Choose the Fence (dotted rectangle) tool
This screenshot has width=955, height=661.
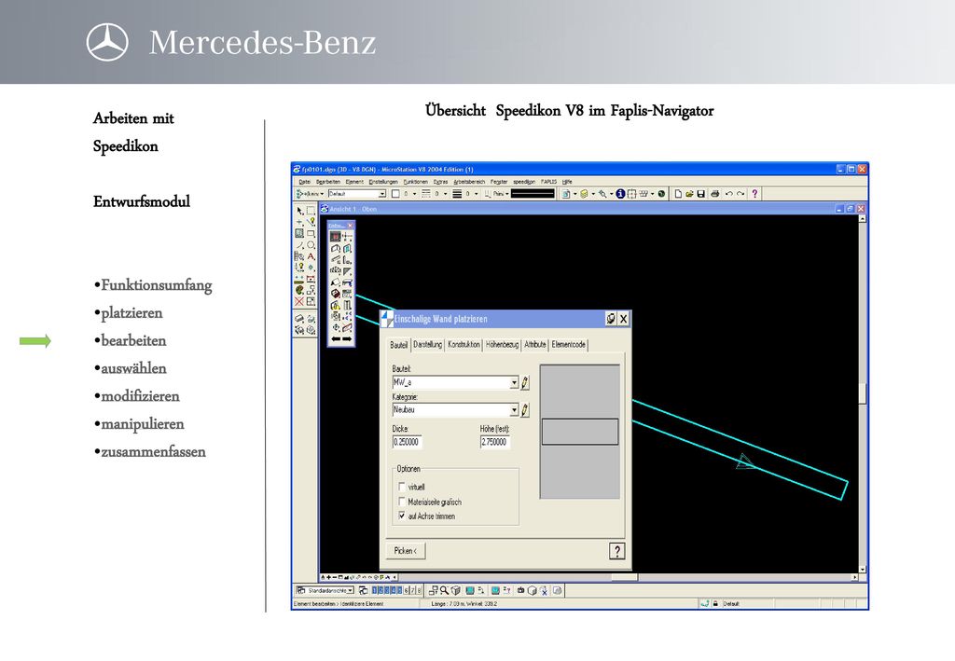[311, 211]
